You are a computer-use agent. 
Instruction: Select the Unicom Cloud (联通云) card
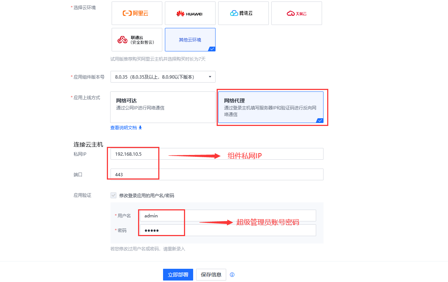(x=137, y=40)
